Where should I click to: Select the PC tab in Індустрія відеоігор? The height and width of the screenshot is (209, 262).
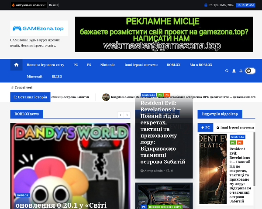point(205,128)
